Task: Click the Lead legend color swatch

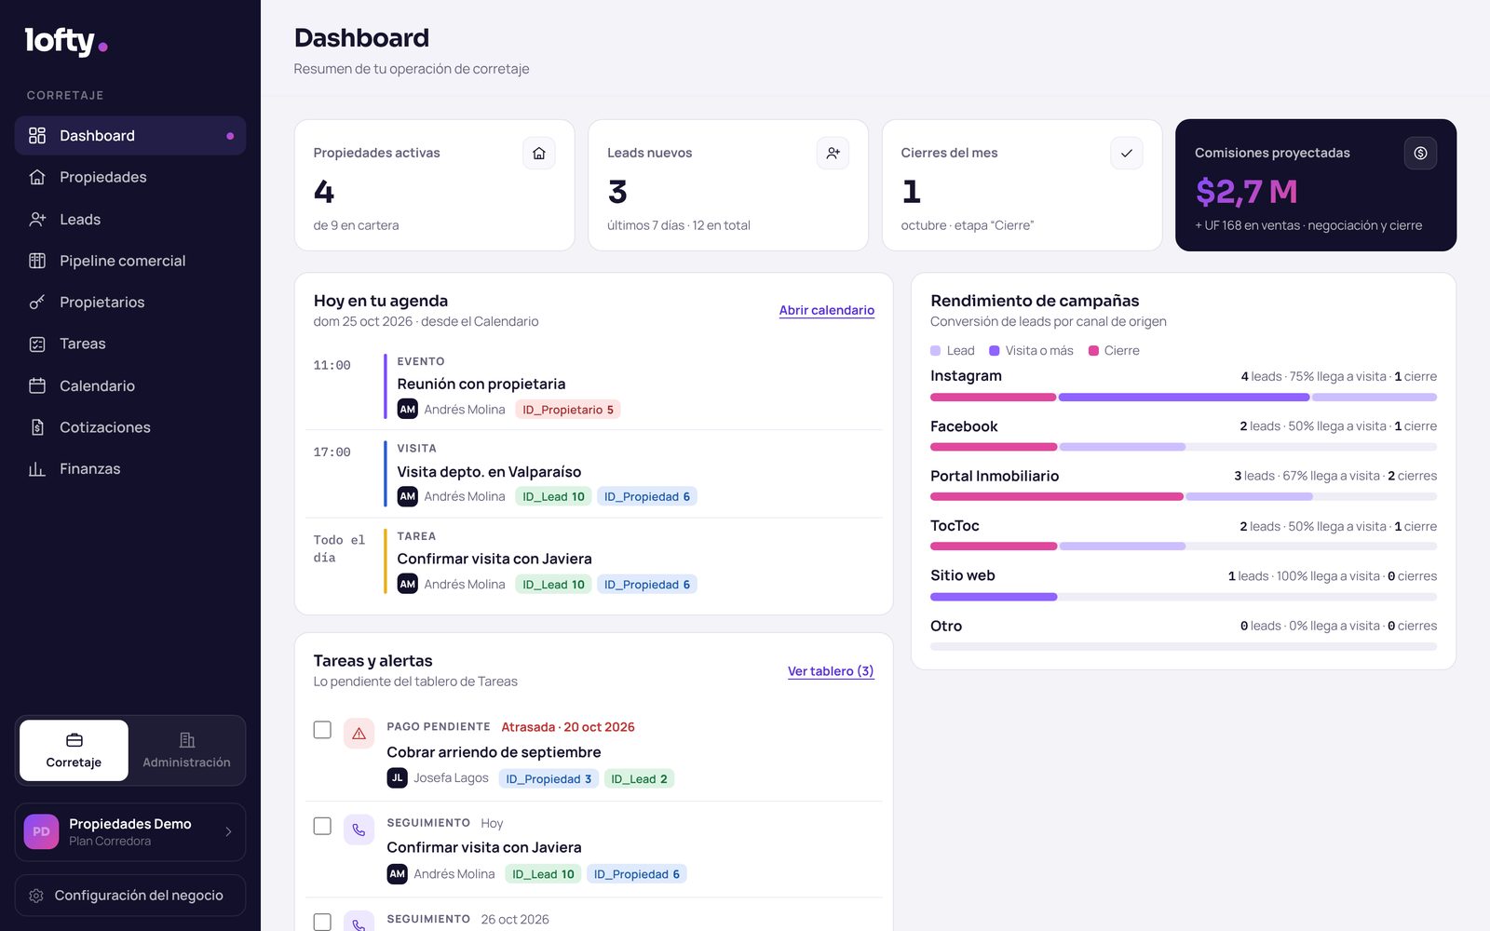Action: [935, 351]
